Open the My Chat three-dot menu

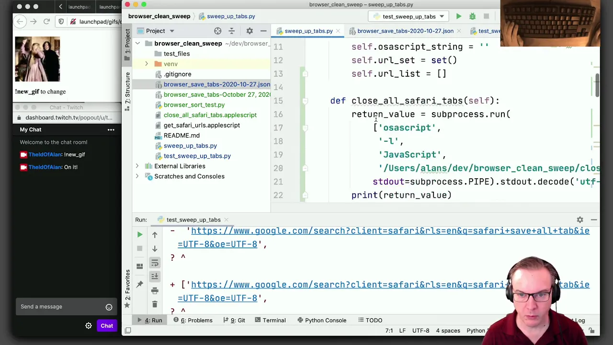click(x=111, y=130)
